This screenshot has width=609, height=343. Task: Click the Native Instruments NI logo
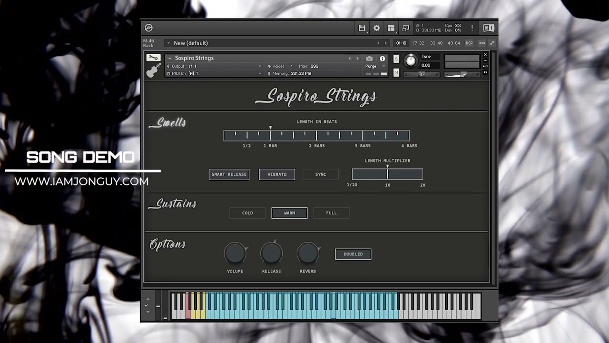pyautogui.click(x=489, y=28)
